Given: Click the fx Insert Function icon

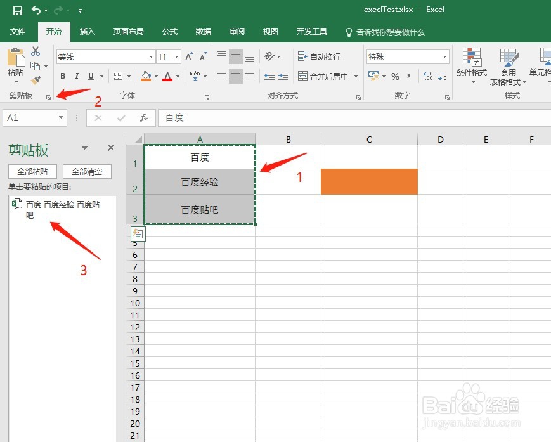Looking at the screenshot, I should point(144,118).
